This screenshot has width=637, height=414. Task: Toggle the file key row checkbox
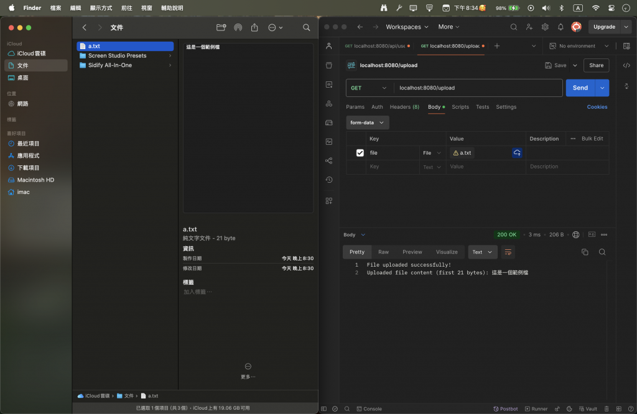click(x=360, y=153)
